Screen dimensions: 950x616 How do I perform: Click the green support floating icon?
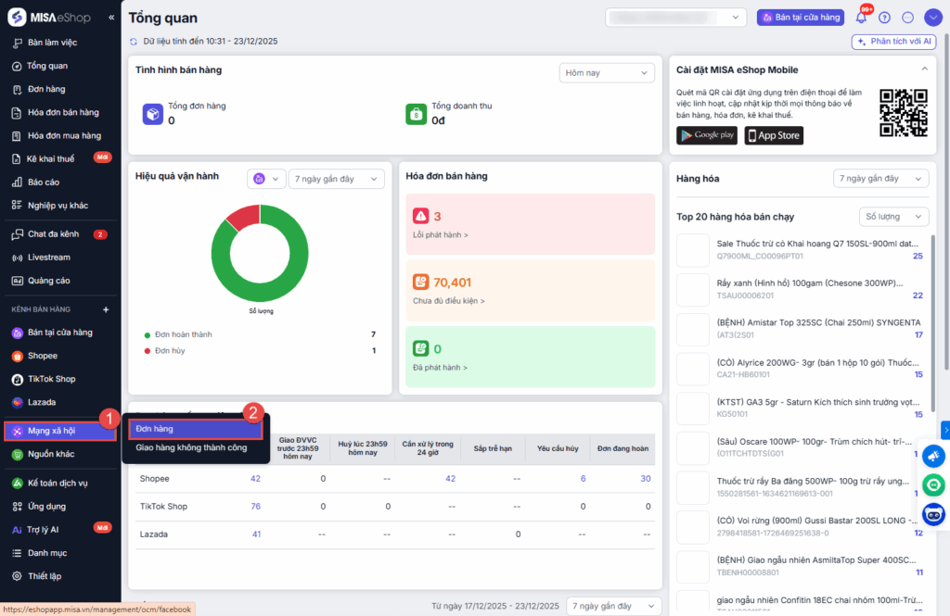coord(933,485)
